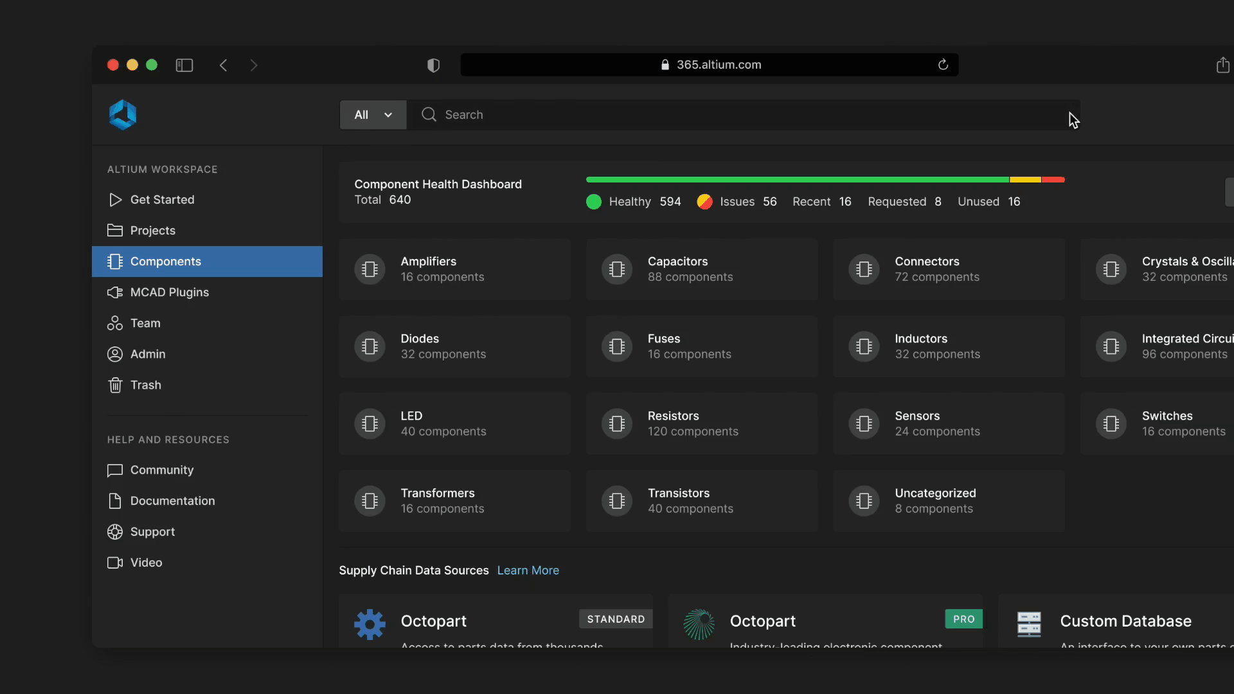Open the Video resources link
Image resolution: width=1234 pixels, height=694 pixels.
pyautogui.click(x=207, y=563)
